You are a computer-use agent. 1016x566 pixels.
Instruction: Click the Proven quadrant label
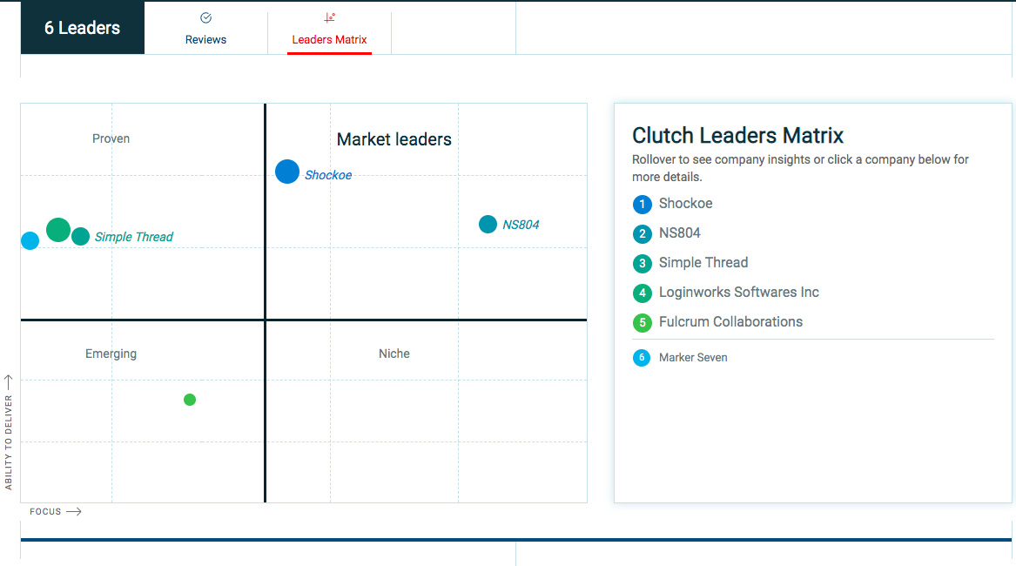[x=111, y=138]
